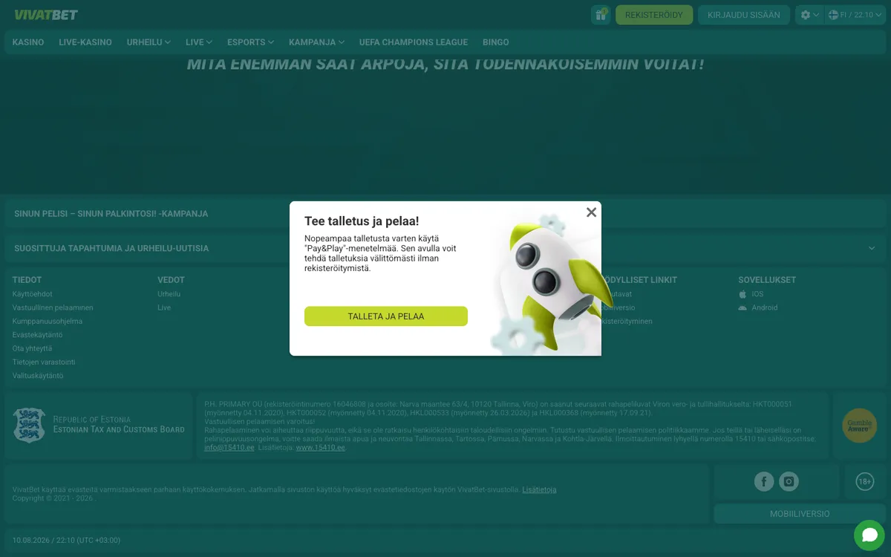
Task: Open the BINGO menu item
Action: pyautogui.click(x=496, y=42)
